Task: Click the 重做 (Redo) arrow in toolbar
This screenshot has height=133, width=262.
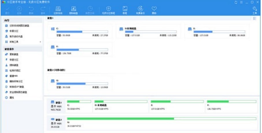Action: 43,10
